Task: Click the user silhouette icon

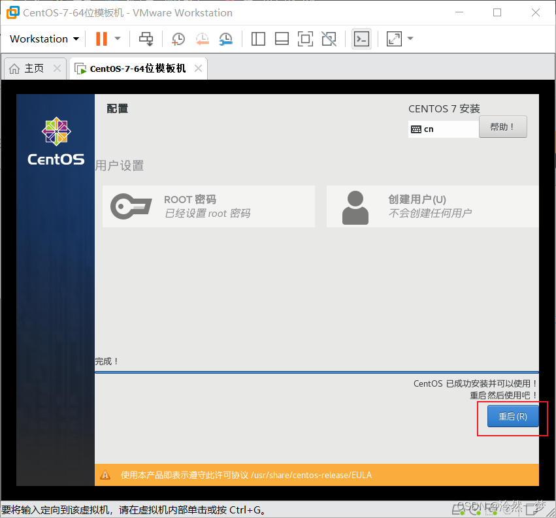Action: (355, 208)
